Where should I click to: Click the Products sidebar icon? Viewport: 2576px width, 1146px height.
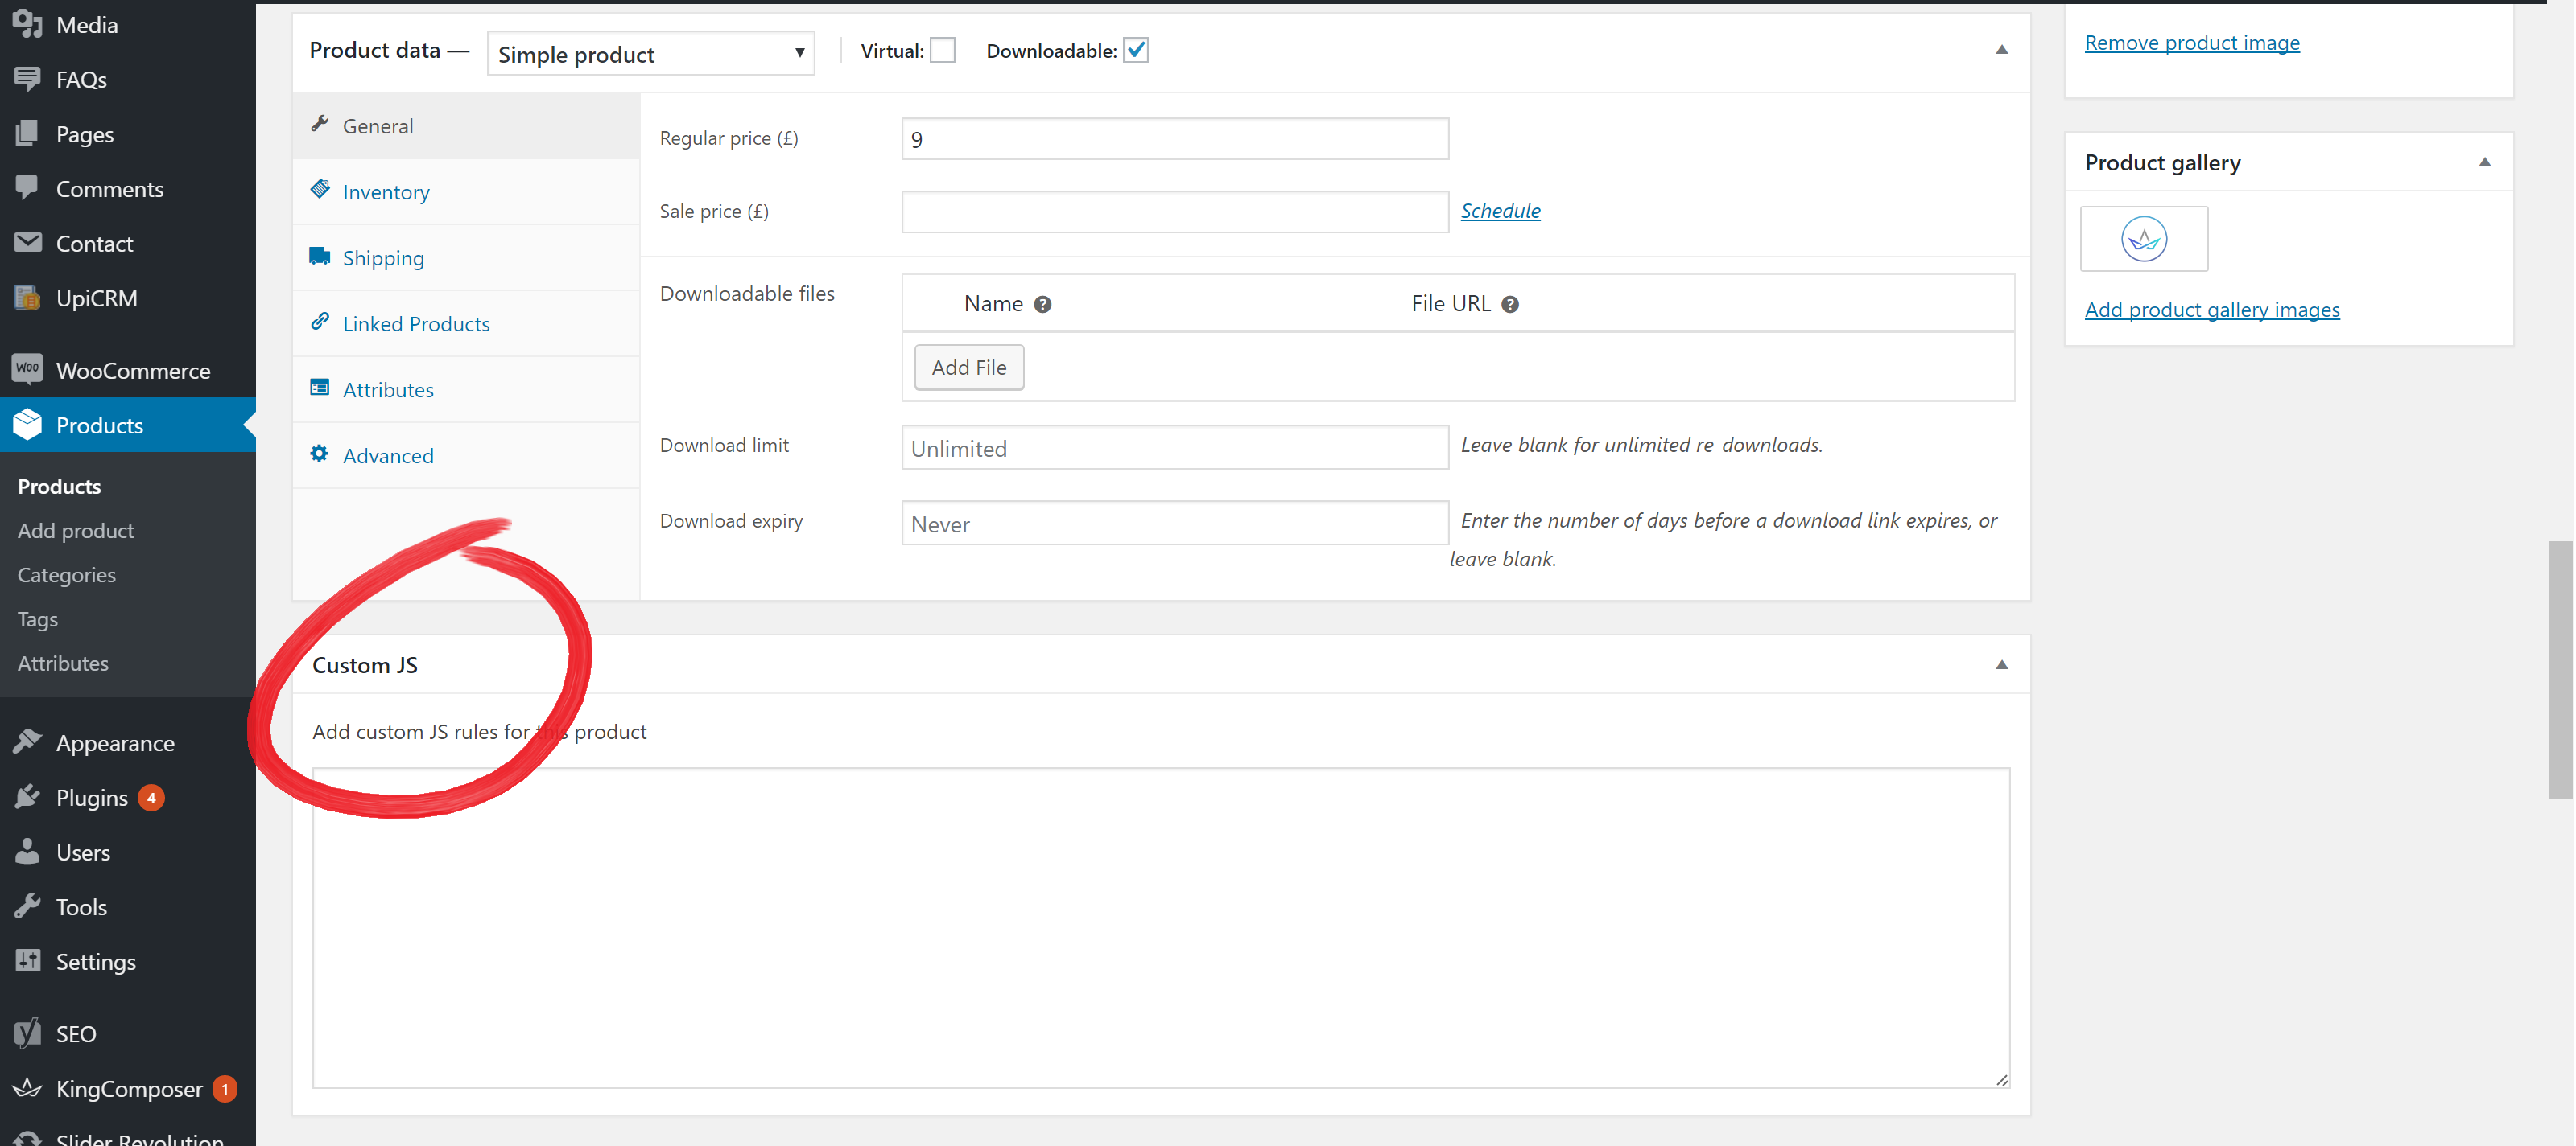tap(30, 427)
